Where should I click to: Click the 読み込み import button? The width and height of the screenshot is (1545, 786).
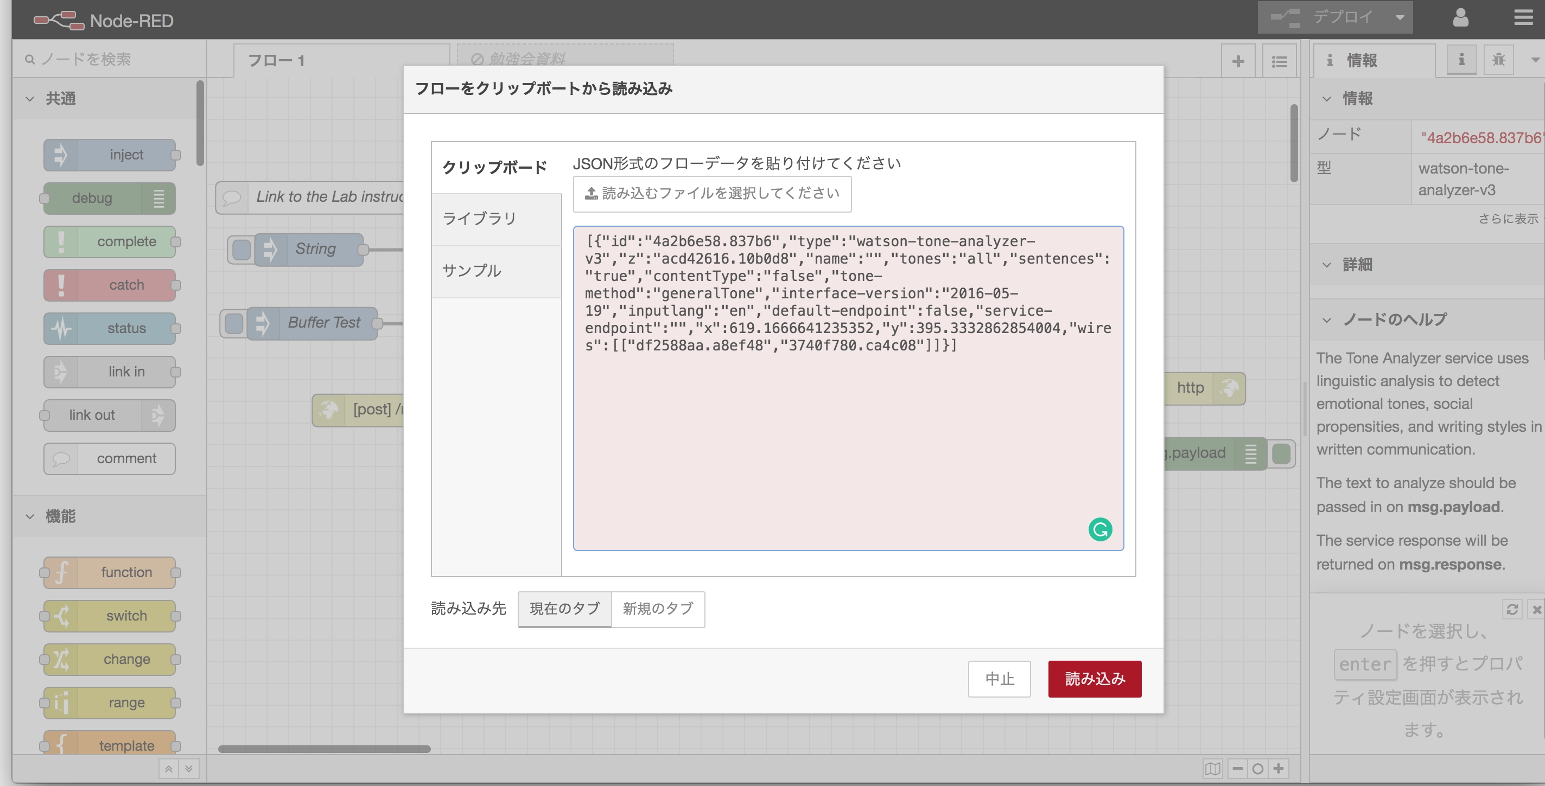[1095, 679]
